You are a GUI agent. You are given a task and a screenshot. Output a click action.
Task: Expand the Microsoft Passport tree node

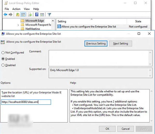(18, 25)
